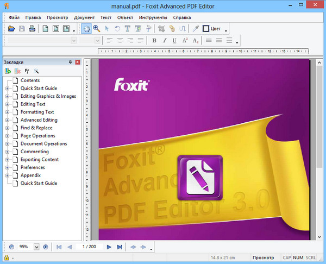Toggle underline text formatting
The image size is (326, 264).
[x=174, y=41]
